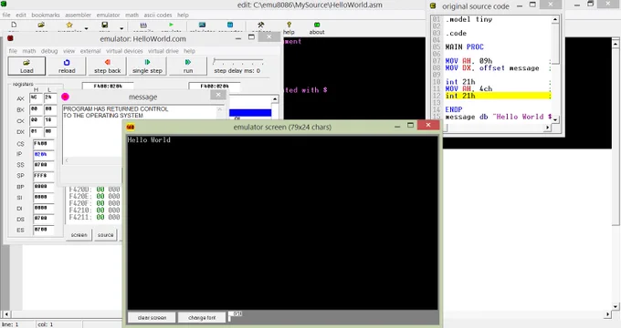Open the options tools icon

(260, 25)
